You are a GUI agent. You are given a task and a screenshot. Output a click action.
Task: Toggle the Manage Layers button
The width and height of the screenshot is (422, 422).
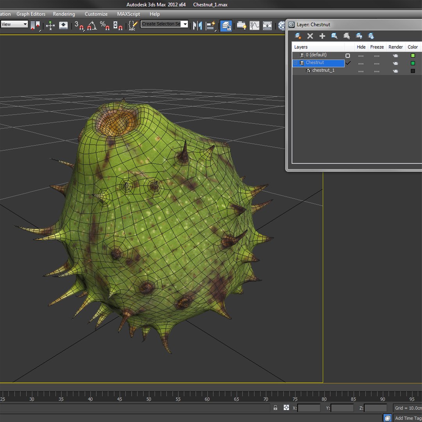(226, 26)
